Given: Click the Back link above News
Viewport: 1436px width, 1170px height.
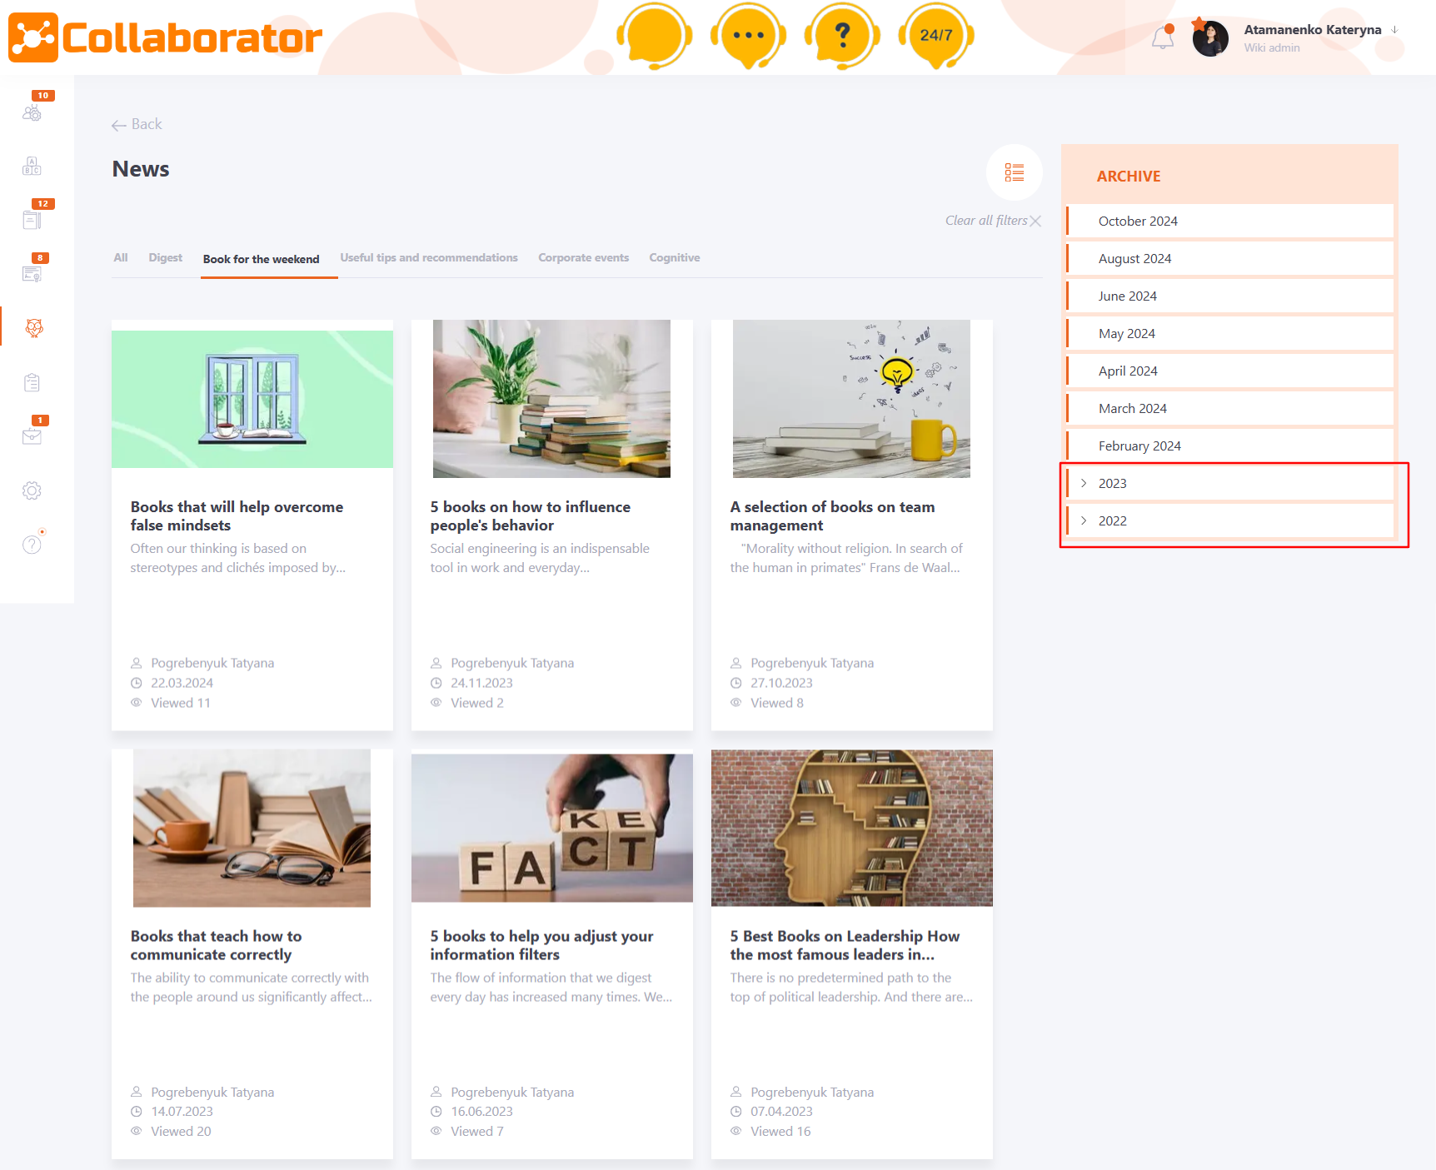Looking at the screenshot, I should [137, 123].
